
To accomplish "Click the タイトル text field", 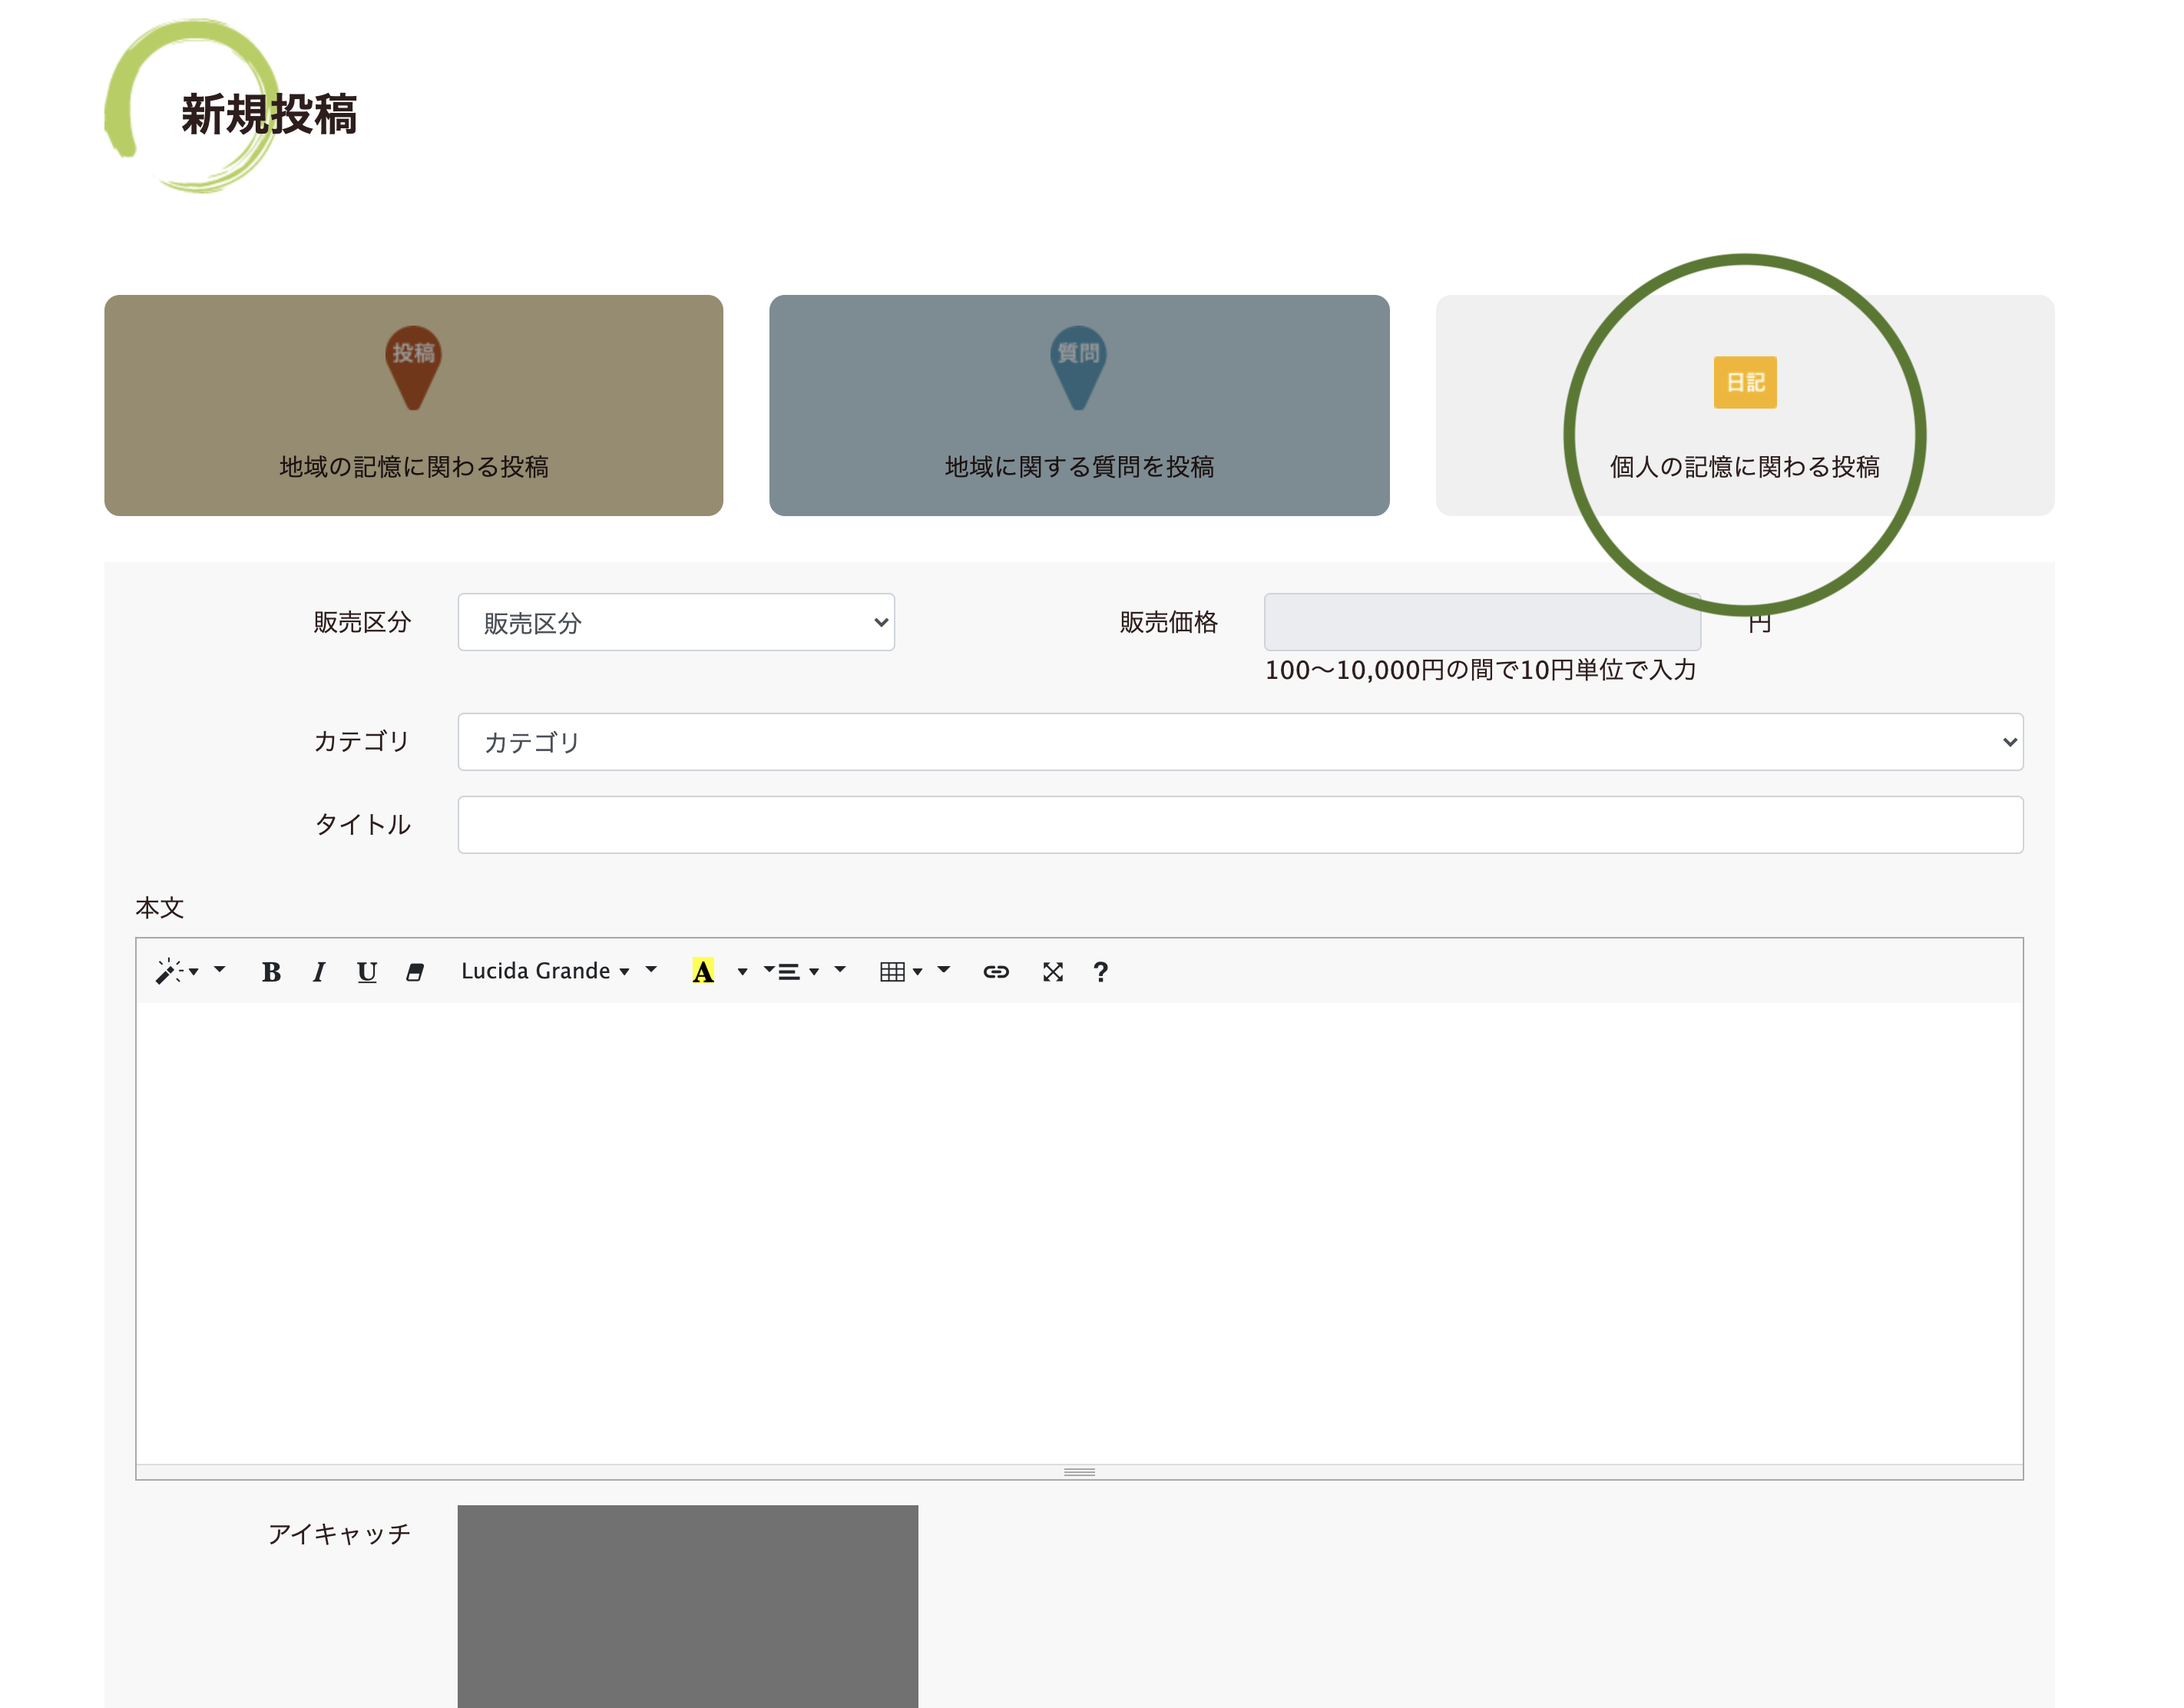I will click(1240, 824).
